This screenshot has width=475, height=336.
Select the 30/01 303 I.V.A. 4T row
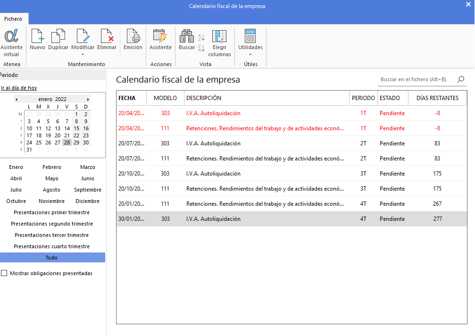click(292, 219)
